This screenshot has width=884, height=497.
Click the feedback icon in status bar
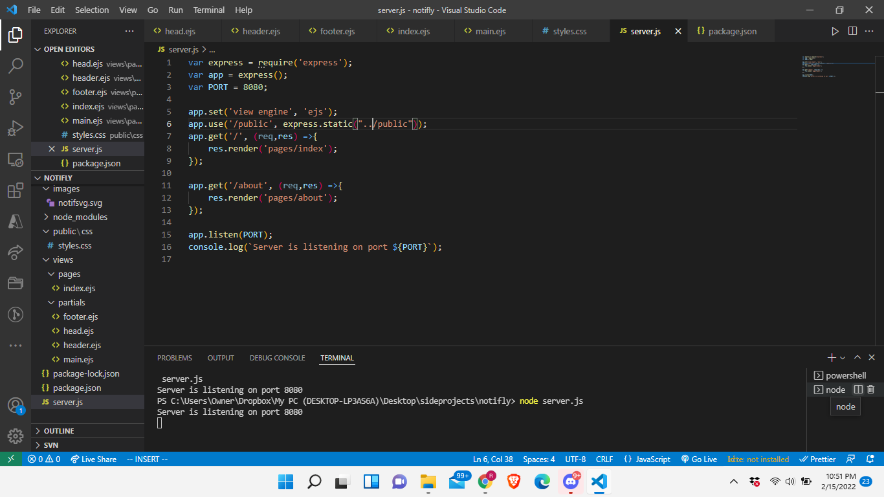point(851,459)
